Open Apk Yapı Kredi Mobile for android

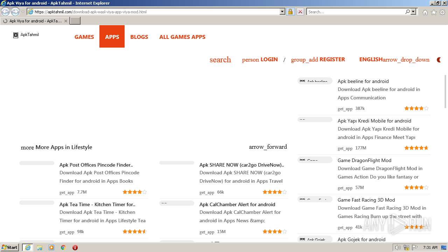374,121
